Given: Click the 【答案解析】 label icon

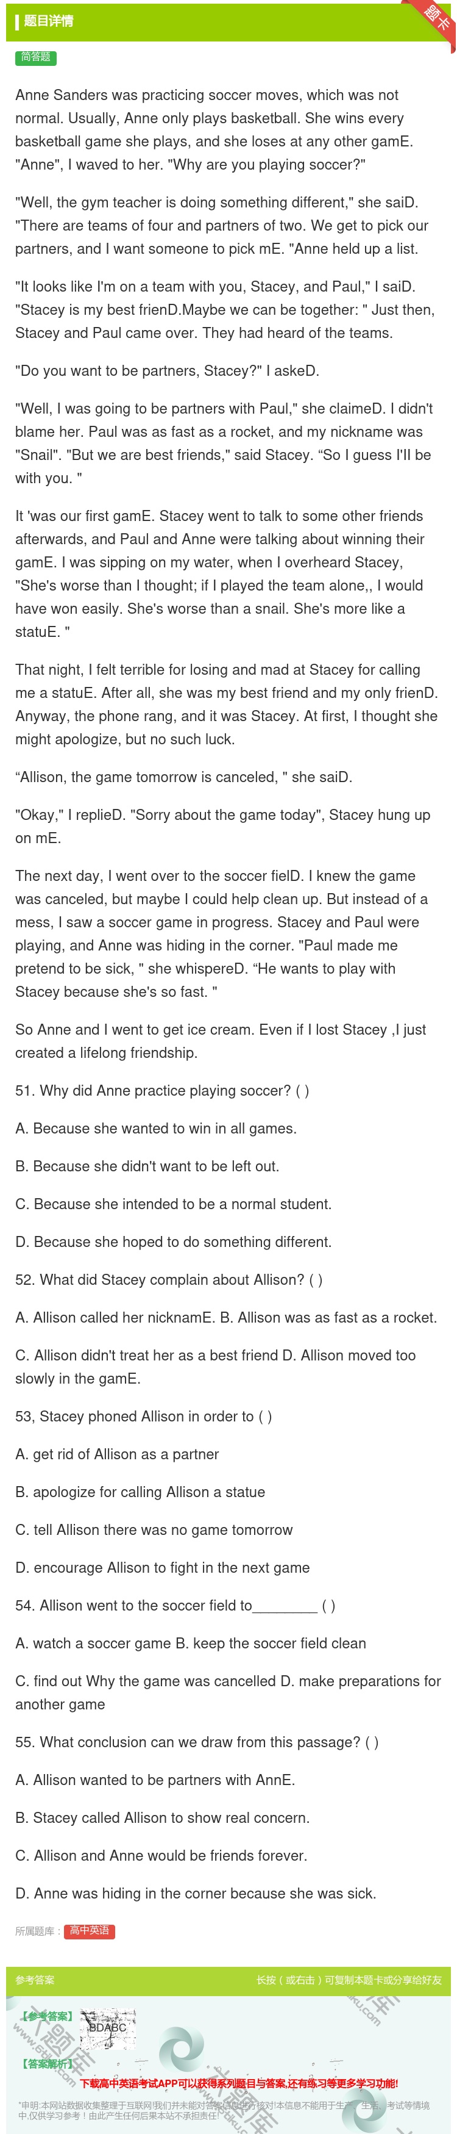Looking at the screenshot, I should (x=47, y=2064).
